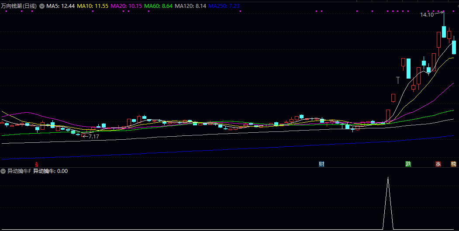Click the MA250: 7.23 indicator label
459x231 pixels.
224,6
